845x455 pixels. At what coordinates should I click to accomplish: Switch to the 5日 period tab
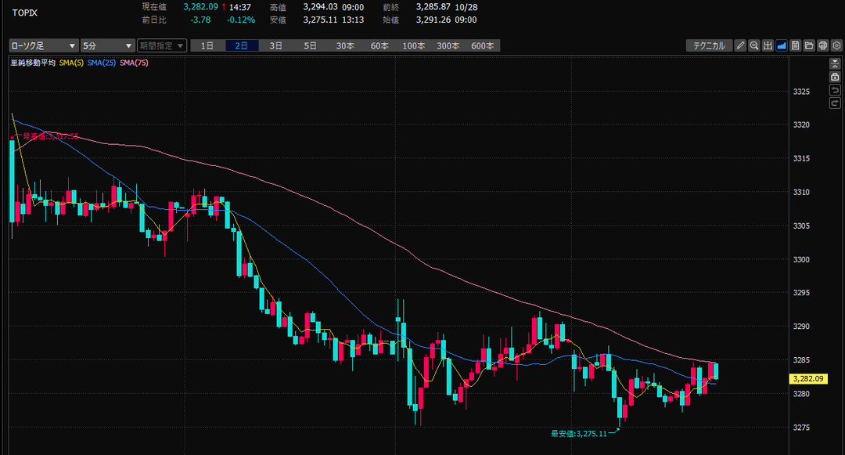click(x=311, y=45)
